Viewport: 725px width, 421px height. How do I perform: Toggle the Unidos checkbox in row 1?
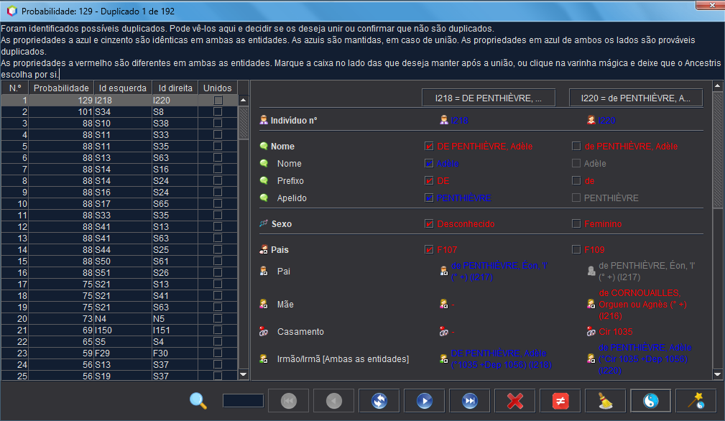tap(218, 101)
